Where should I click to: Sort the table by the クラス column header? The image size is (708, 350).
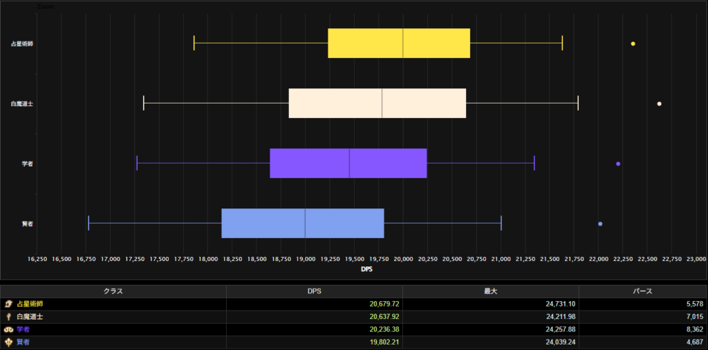113,291
